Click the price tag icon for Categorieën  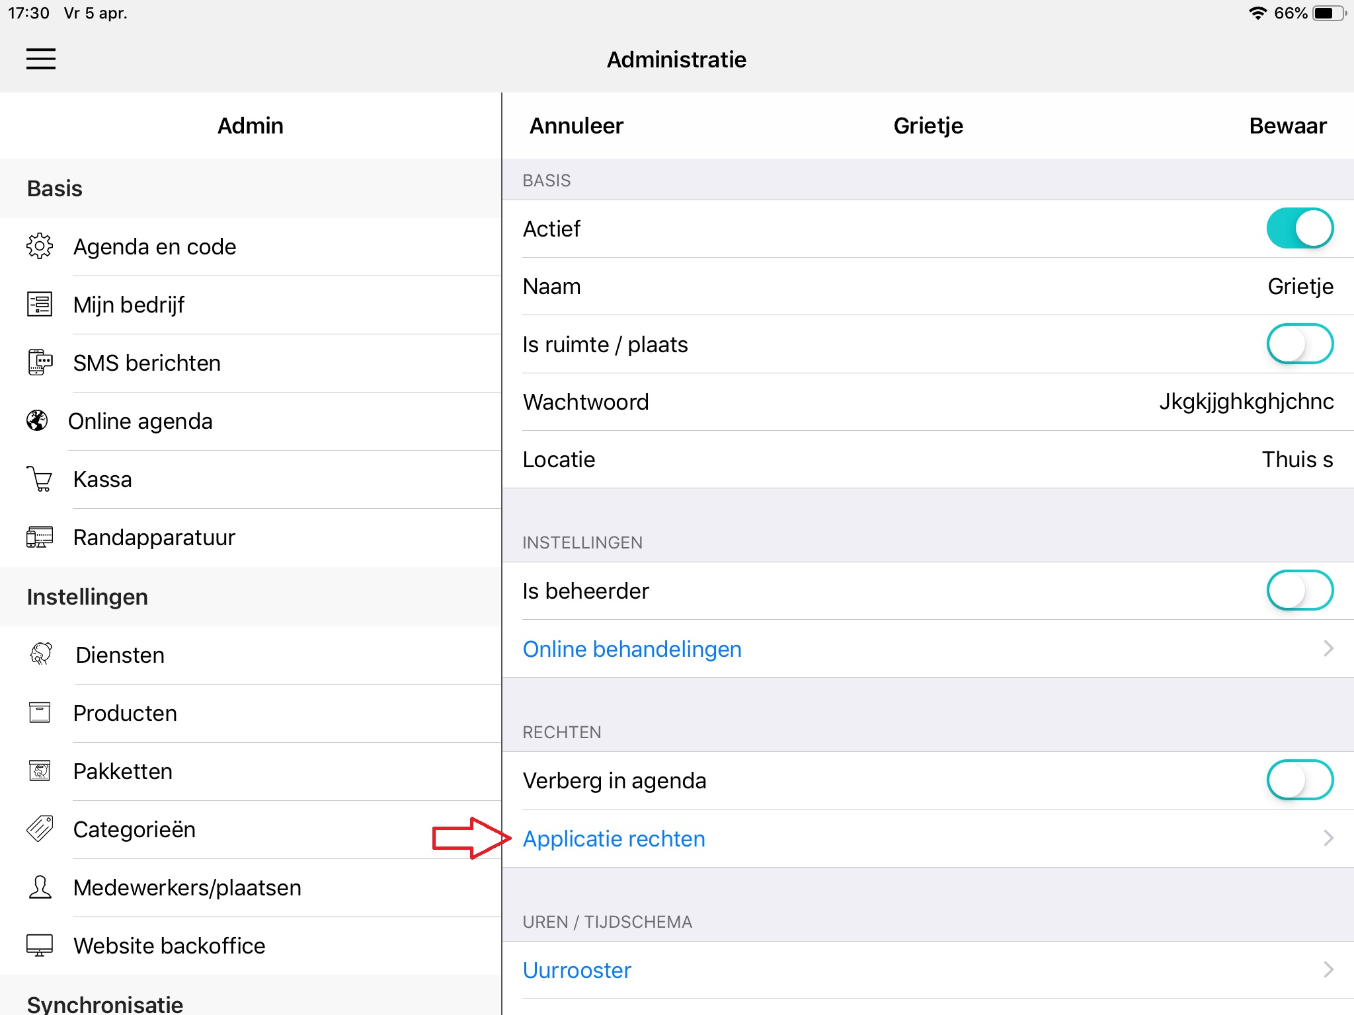click(40, 829)
